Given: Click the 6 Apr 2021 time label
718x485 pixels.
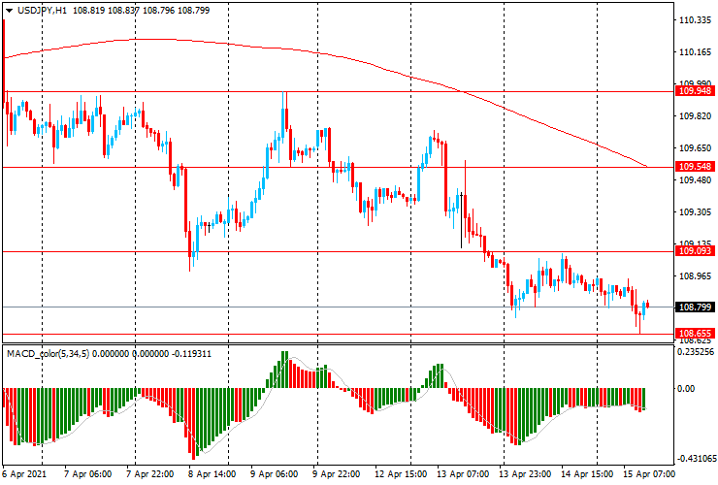Looking at the screenshot, I should (24, 473).
